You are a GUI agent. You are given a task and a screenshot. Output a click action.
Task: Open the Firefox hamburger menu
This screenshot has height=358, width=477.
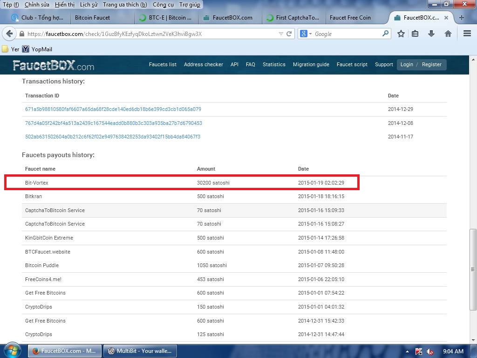pos(467,34)
